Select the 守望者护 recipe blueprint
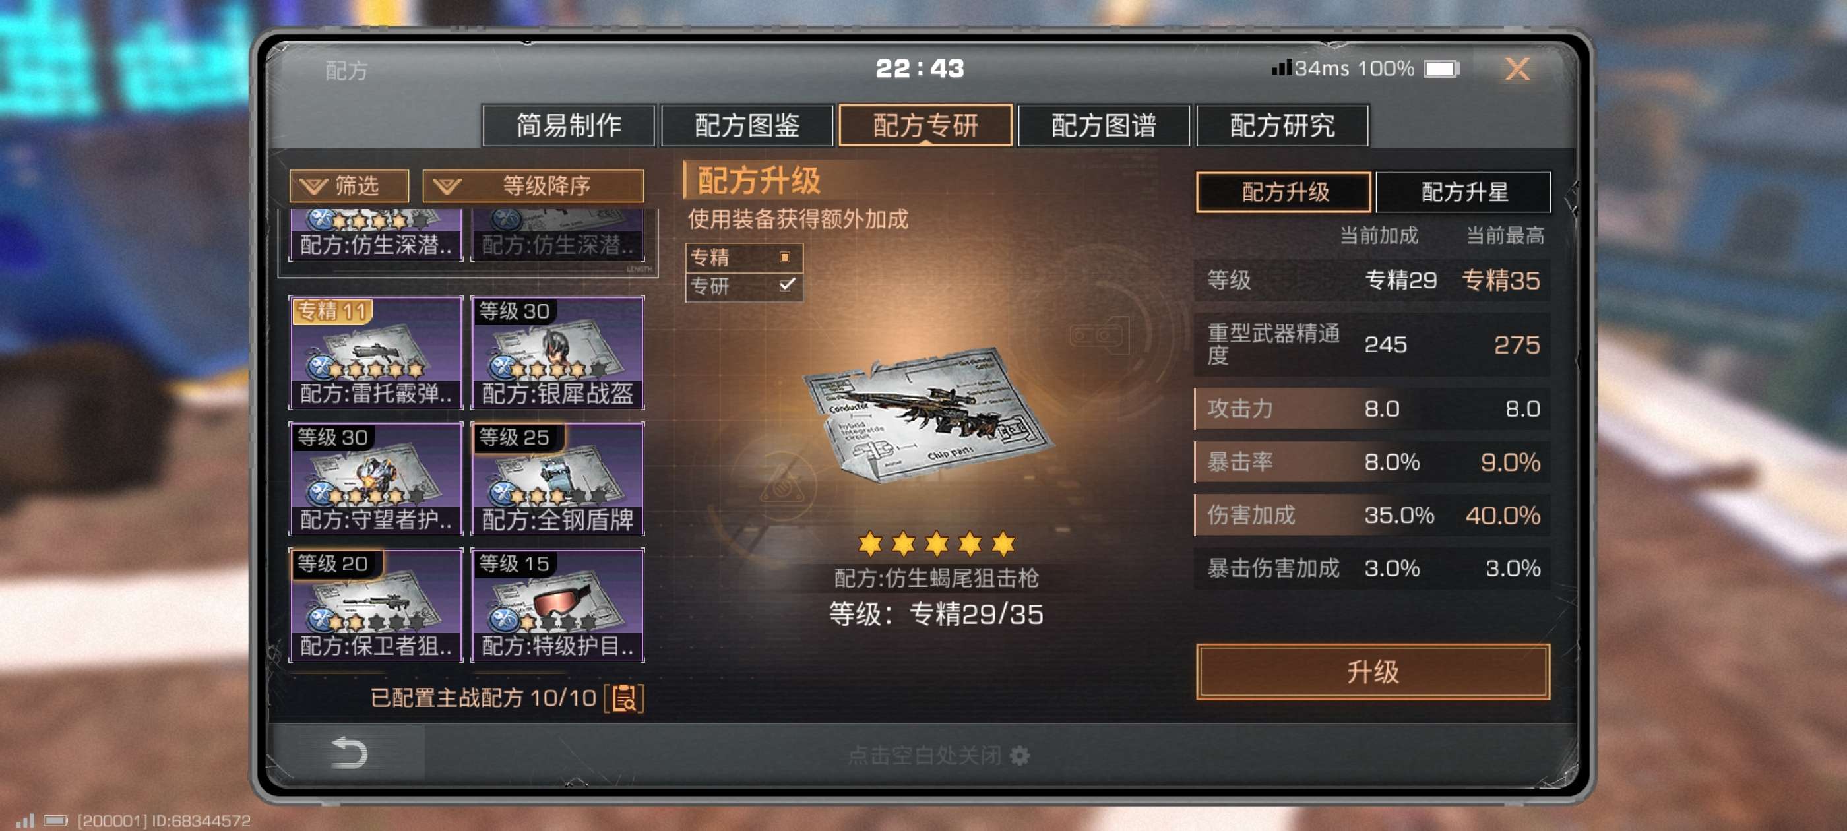1847x831 pixels. (x=376, y=478)
